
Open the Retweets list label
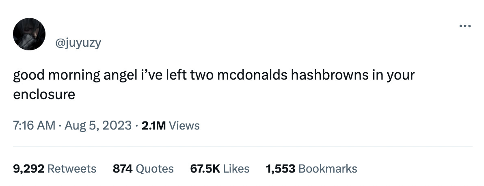tap(72, 169)
